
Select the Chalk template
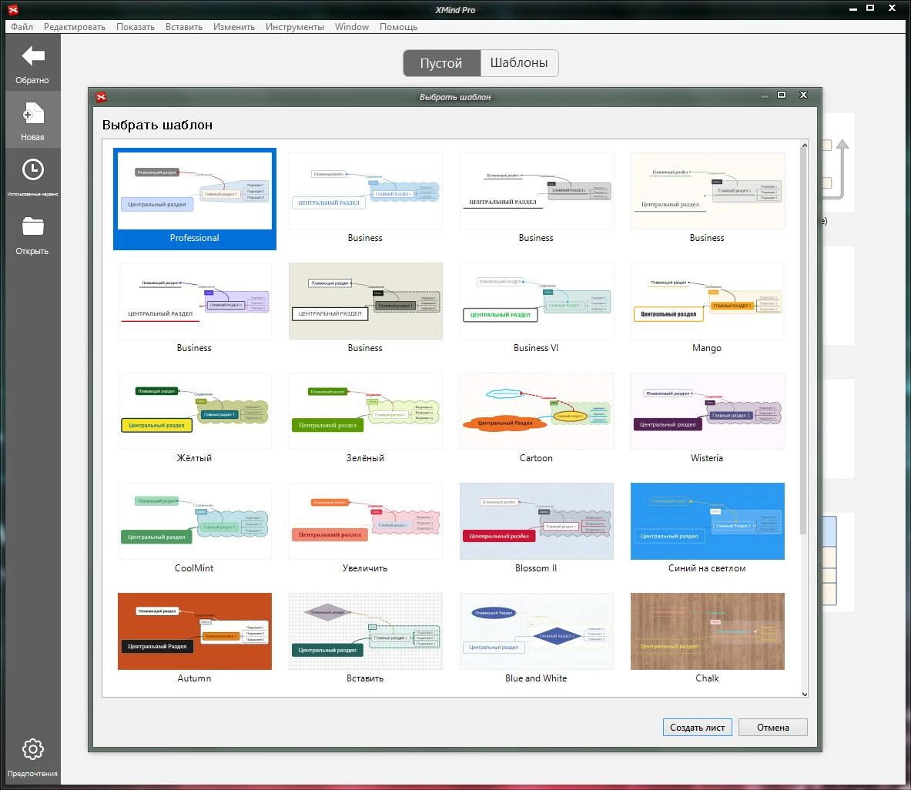707,631
